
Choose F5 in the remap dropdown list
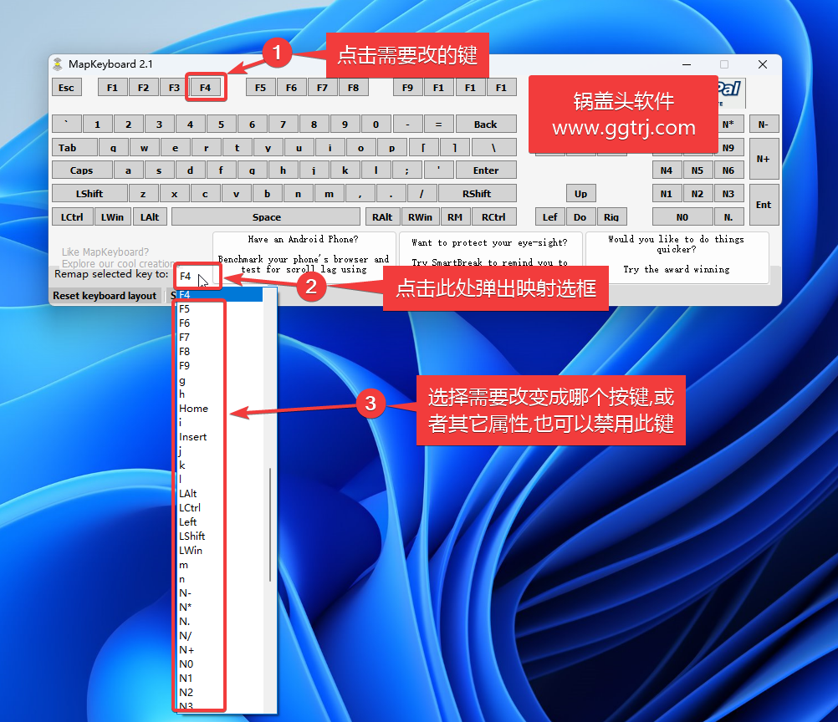(220, 308)
